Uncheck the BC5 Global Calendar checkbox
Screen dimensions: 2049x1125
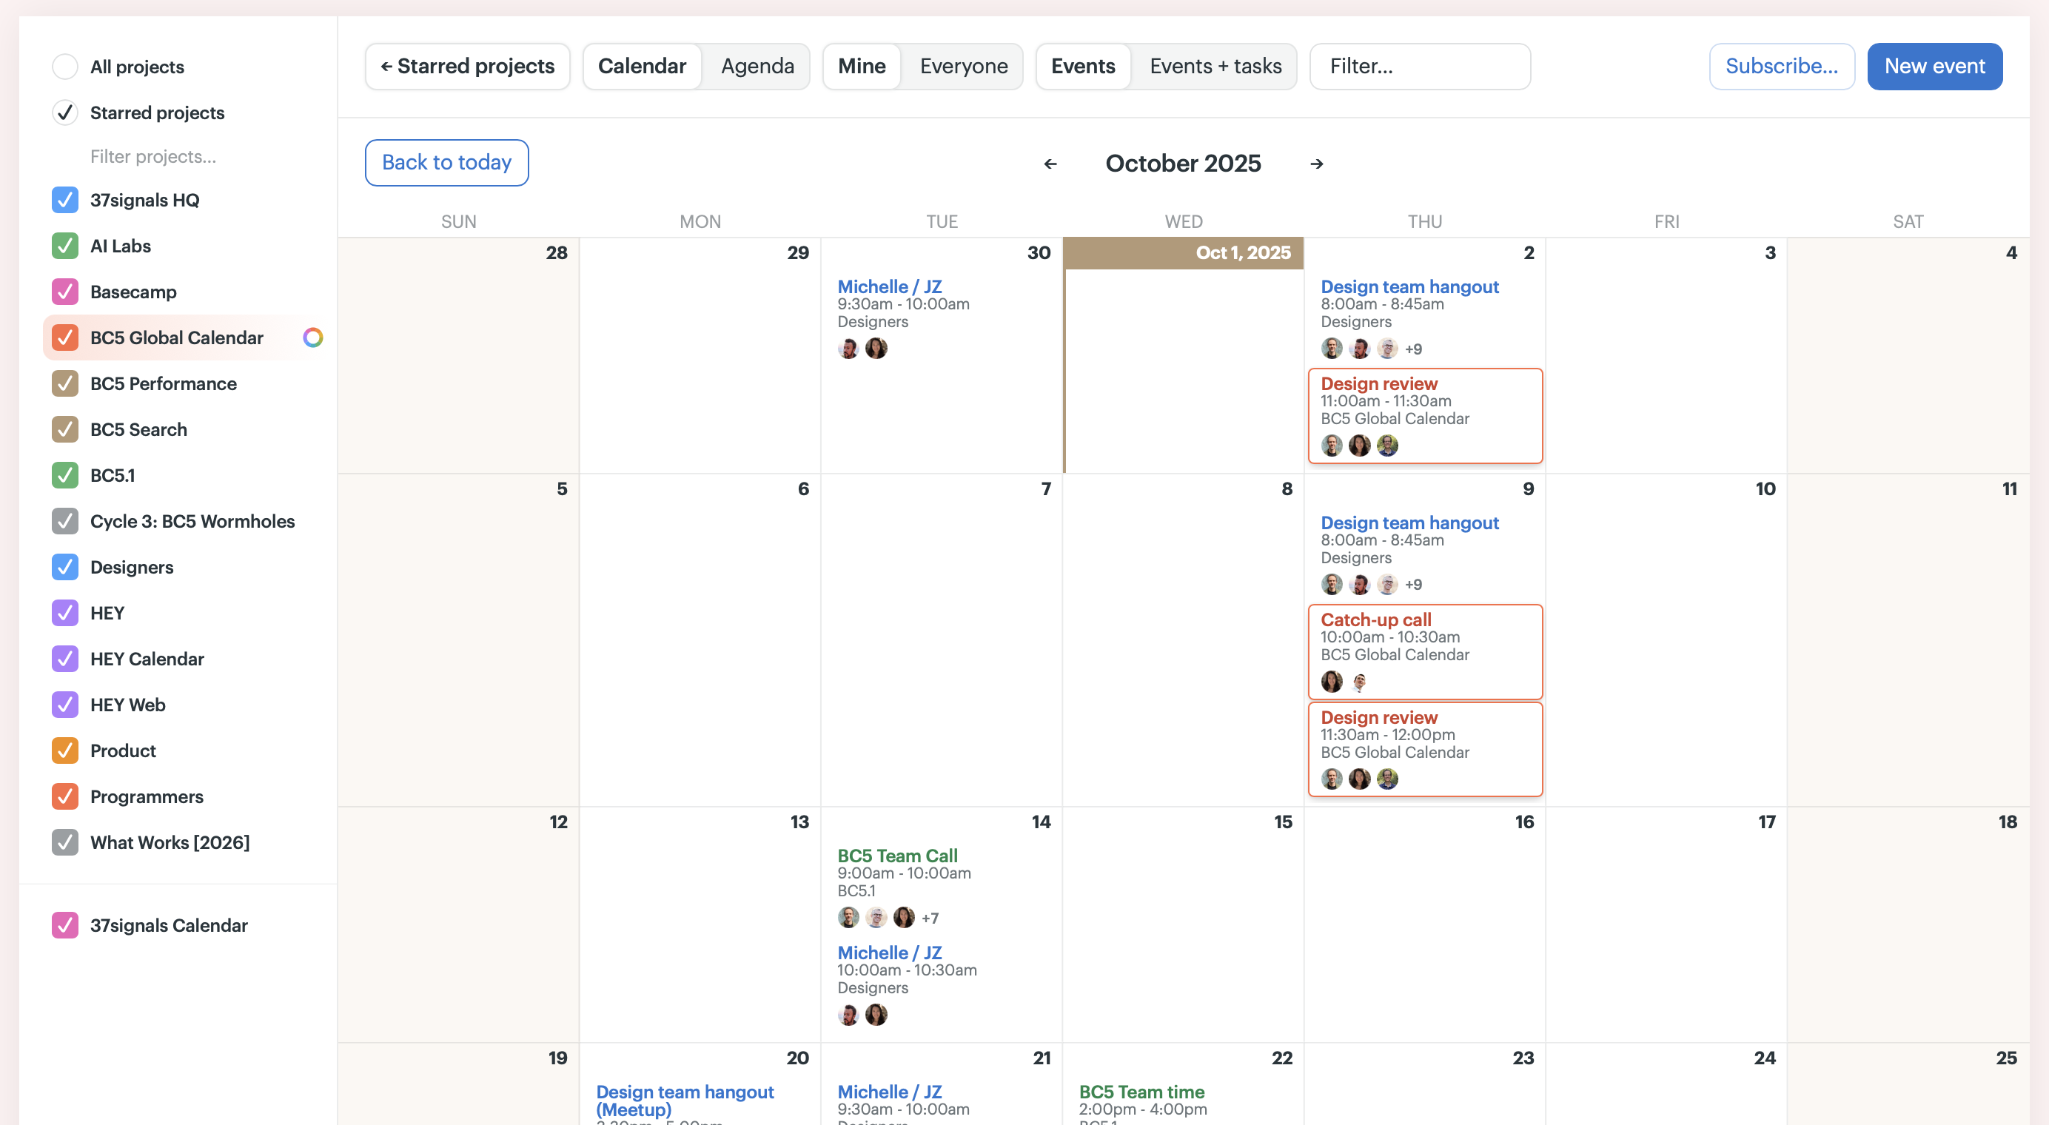65,338
